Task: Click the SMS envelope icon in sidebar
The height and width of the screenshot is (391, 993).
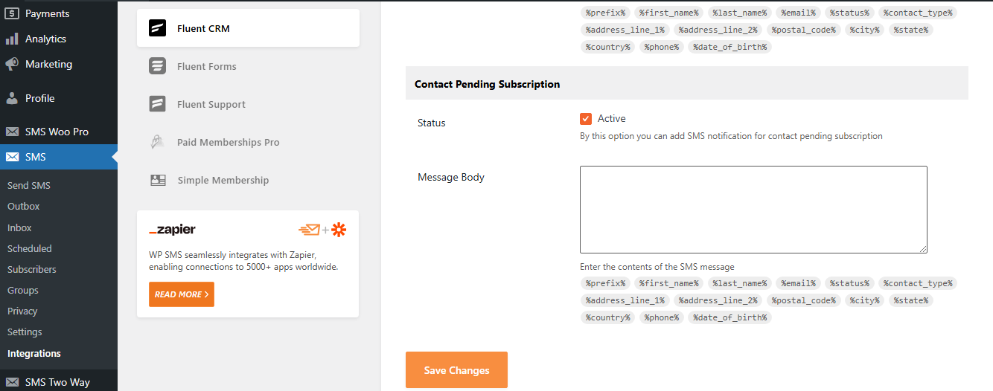Action: pyautogui.click(x=12, y=157)
